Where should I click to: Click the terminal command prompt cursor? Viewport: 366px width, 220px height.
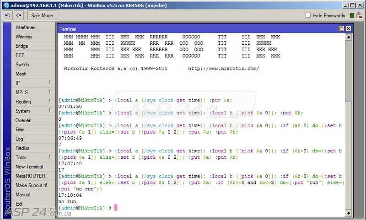coord(116,208)
